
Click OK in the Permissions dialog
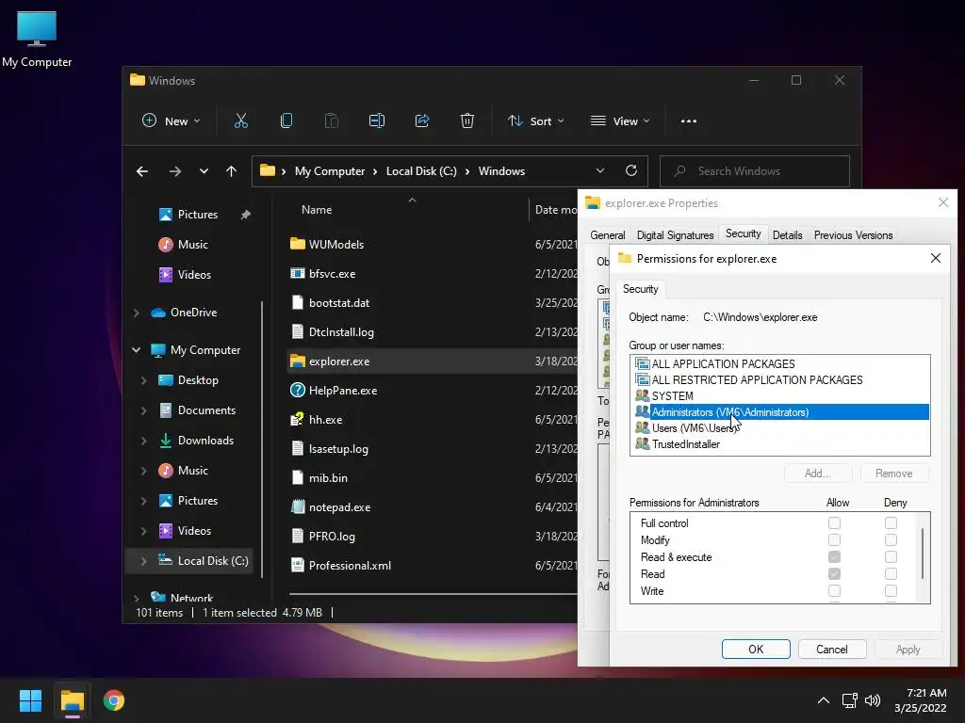[x=756, y=650]
